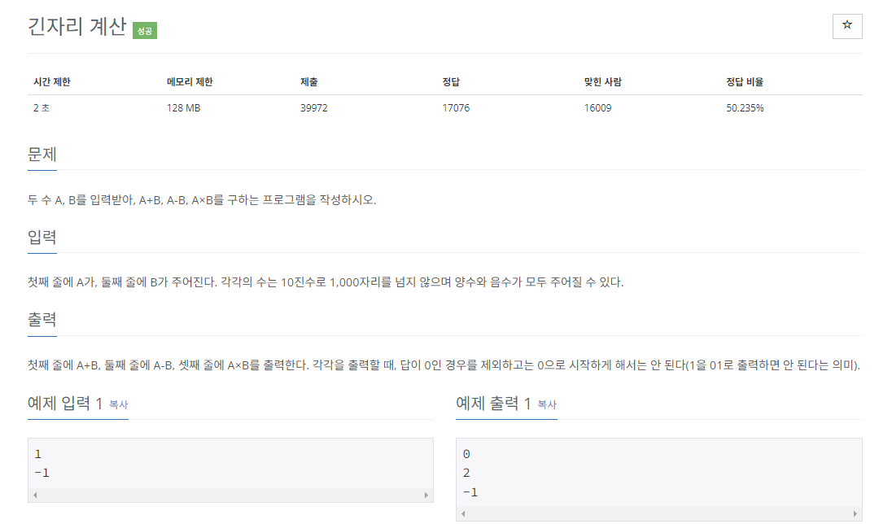Image resolution: width=892 pixels, height=524 pixels.
Task: Click the 입력 section heading
Action: click(x=42, y=238)
